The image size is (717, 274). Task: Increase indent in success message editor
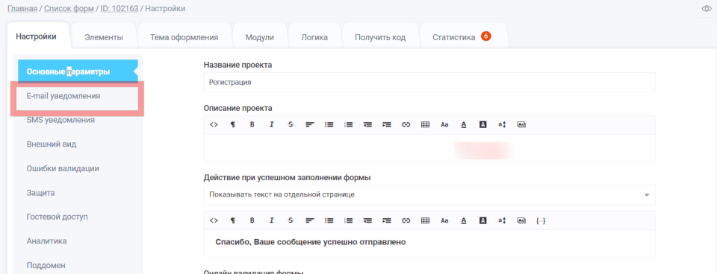[x=387, y=220]
